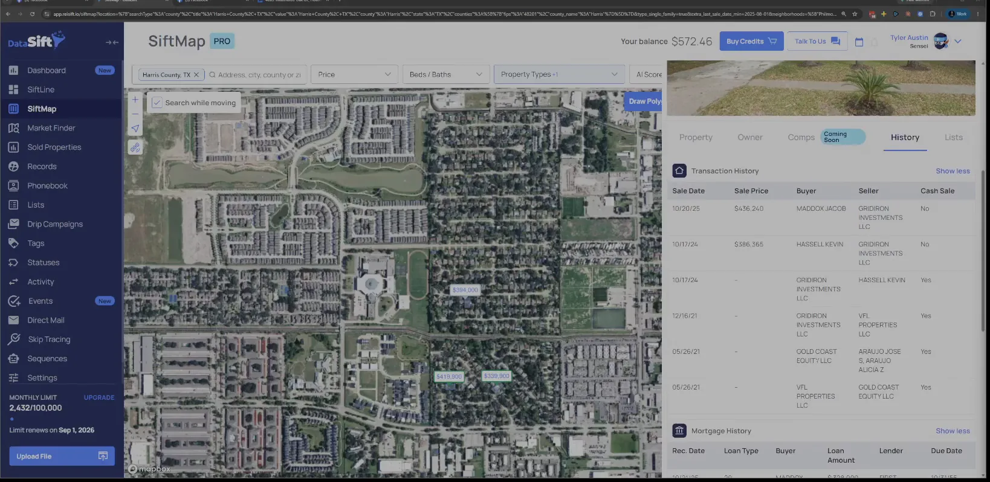The height and width of the screenshot is (482, 990).
Task: Click the UPGRADE link
Action: [x=99, y=397]
